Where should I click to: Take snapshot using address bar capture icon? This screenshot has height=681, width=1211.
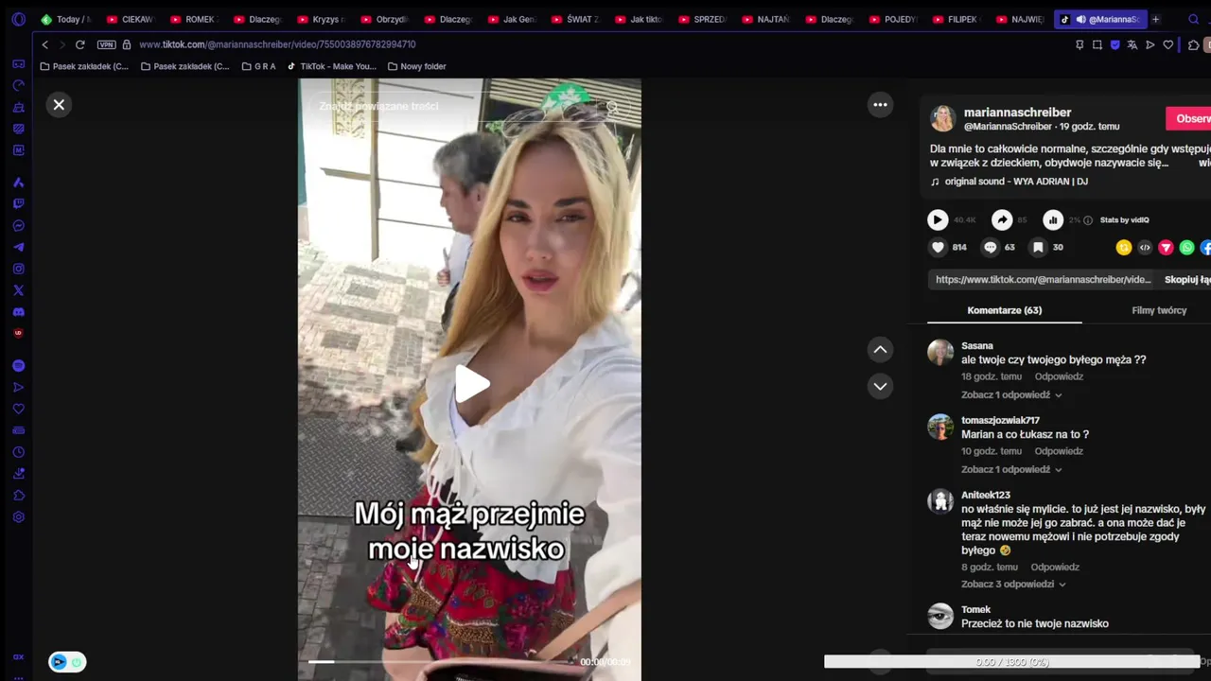click(x=1097, y=44)
